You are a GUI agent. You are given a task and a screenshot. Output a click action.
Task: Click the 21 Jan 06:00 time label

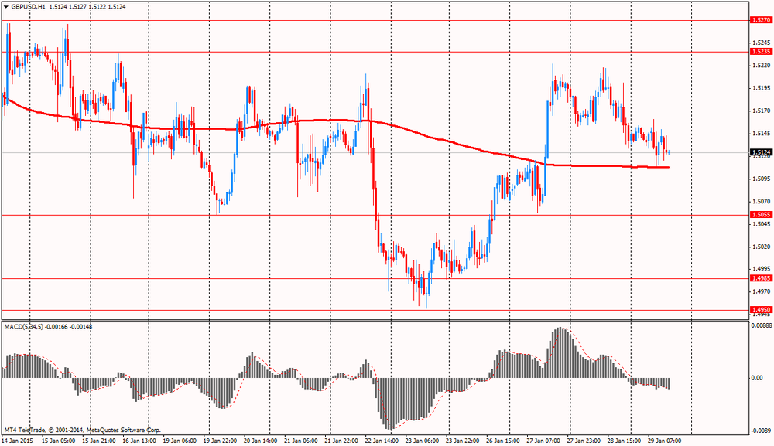[301, 441]
